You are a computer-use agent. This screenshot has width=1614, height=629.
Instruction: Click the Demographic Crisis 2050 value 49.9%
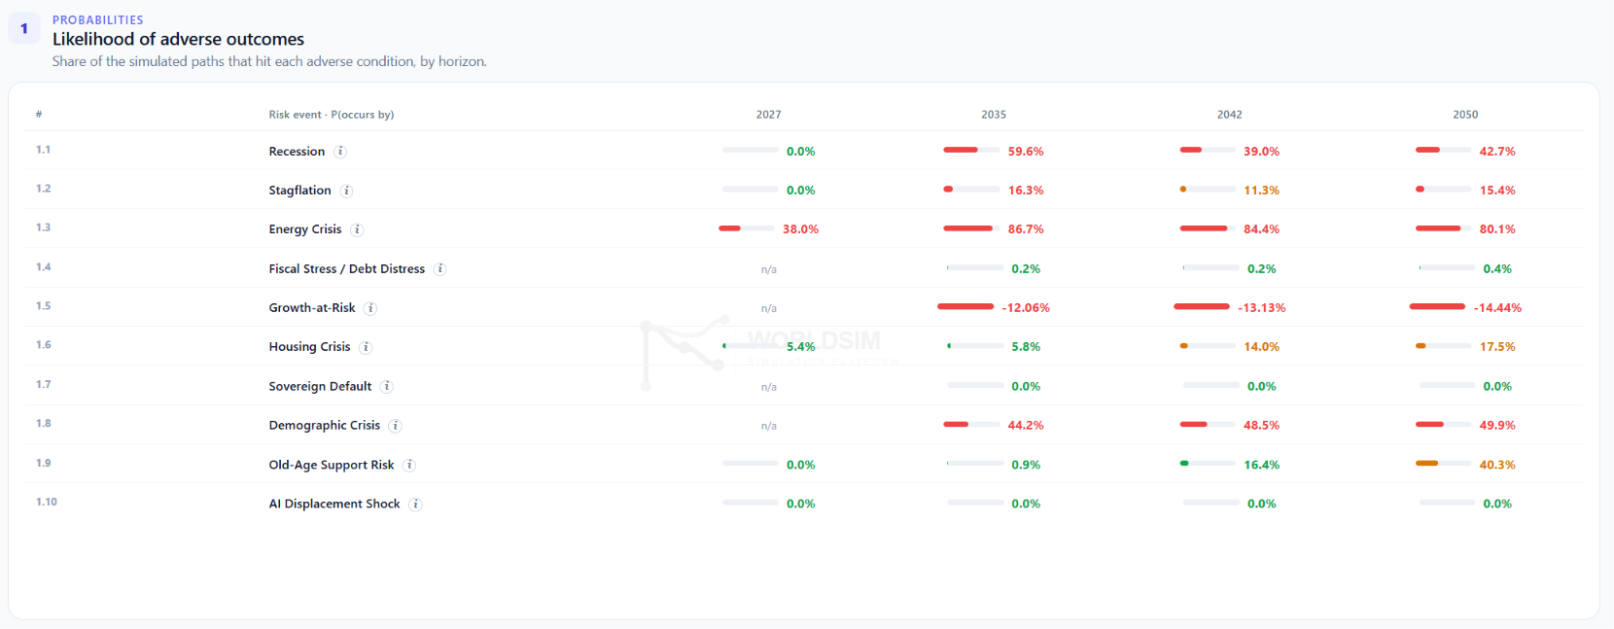[1497, 426]
